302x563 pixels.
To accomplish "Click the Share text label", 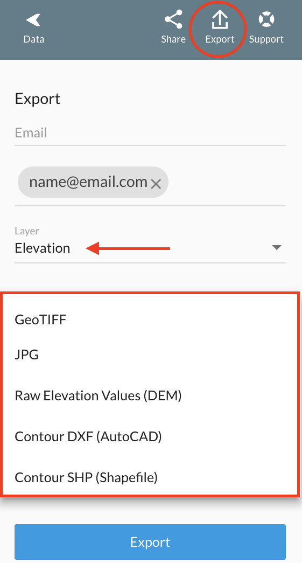I will [173, 39].
